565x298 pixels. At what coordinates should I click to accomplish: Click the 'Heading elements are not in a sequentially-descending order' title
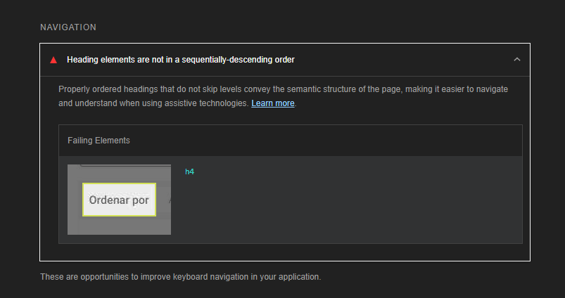click(181, 60)
